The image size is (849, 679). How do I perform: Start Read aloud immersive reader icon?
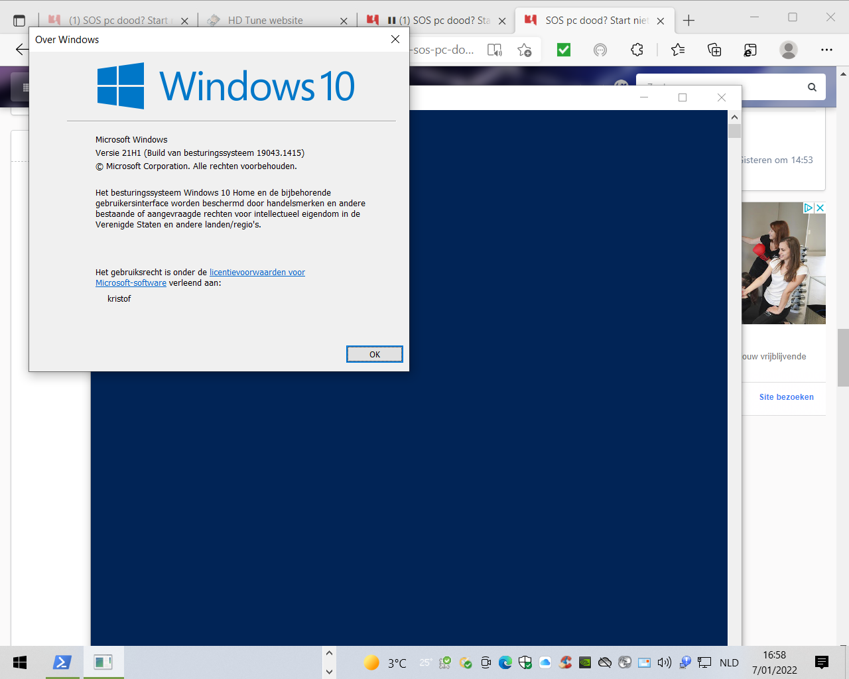[495, 50]
